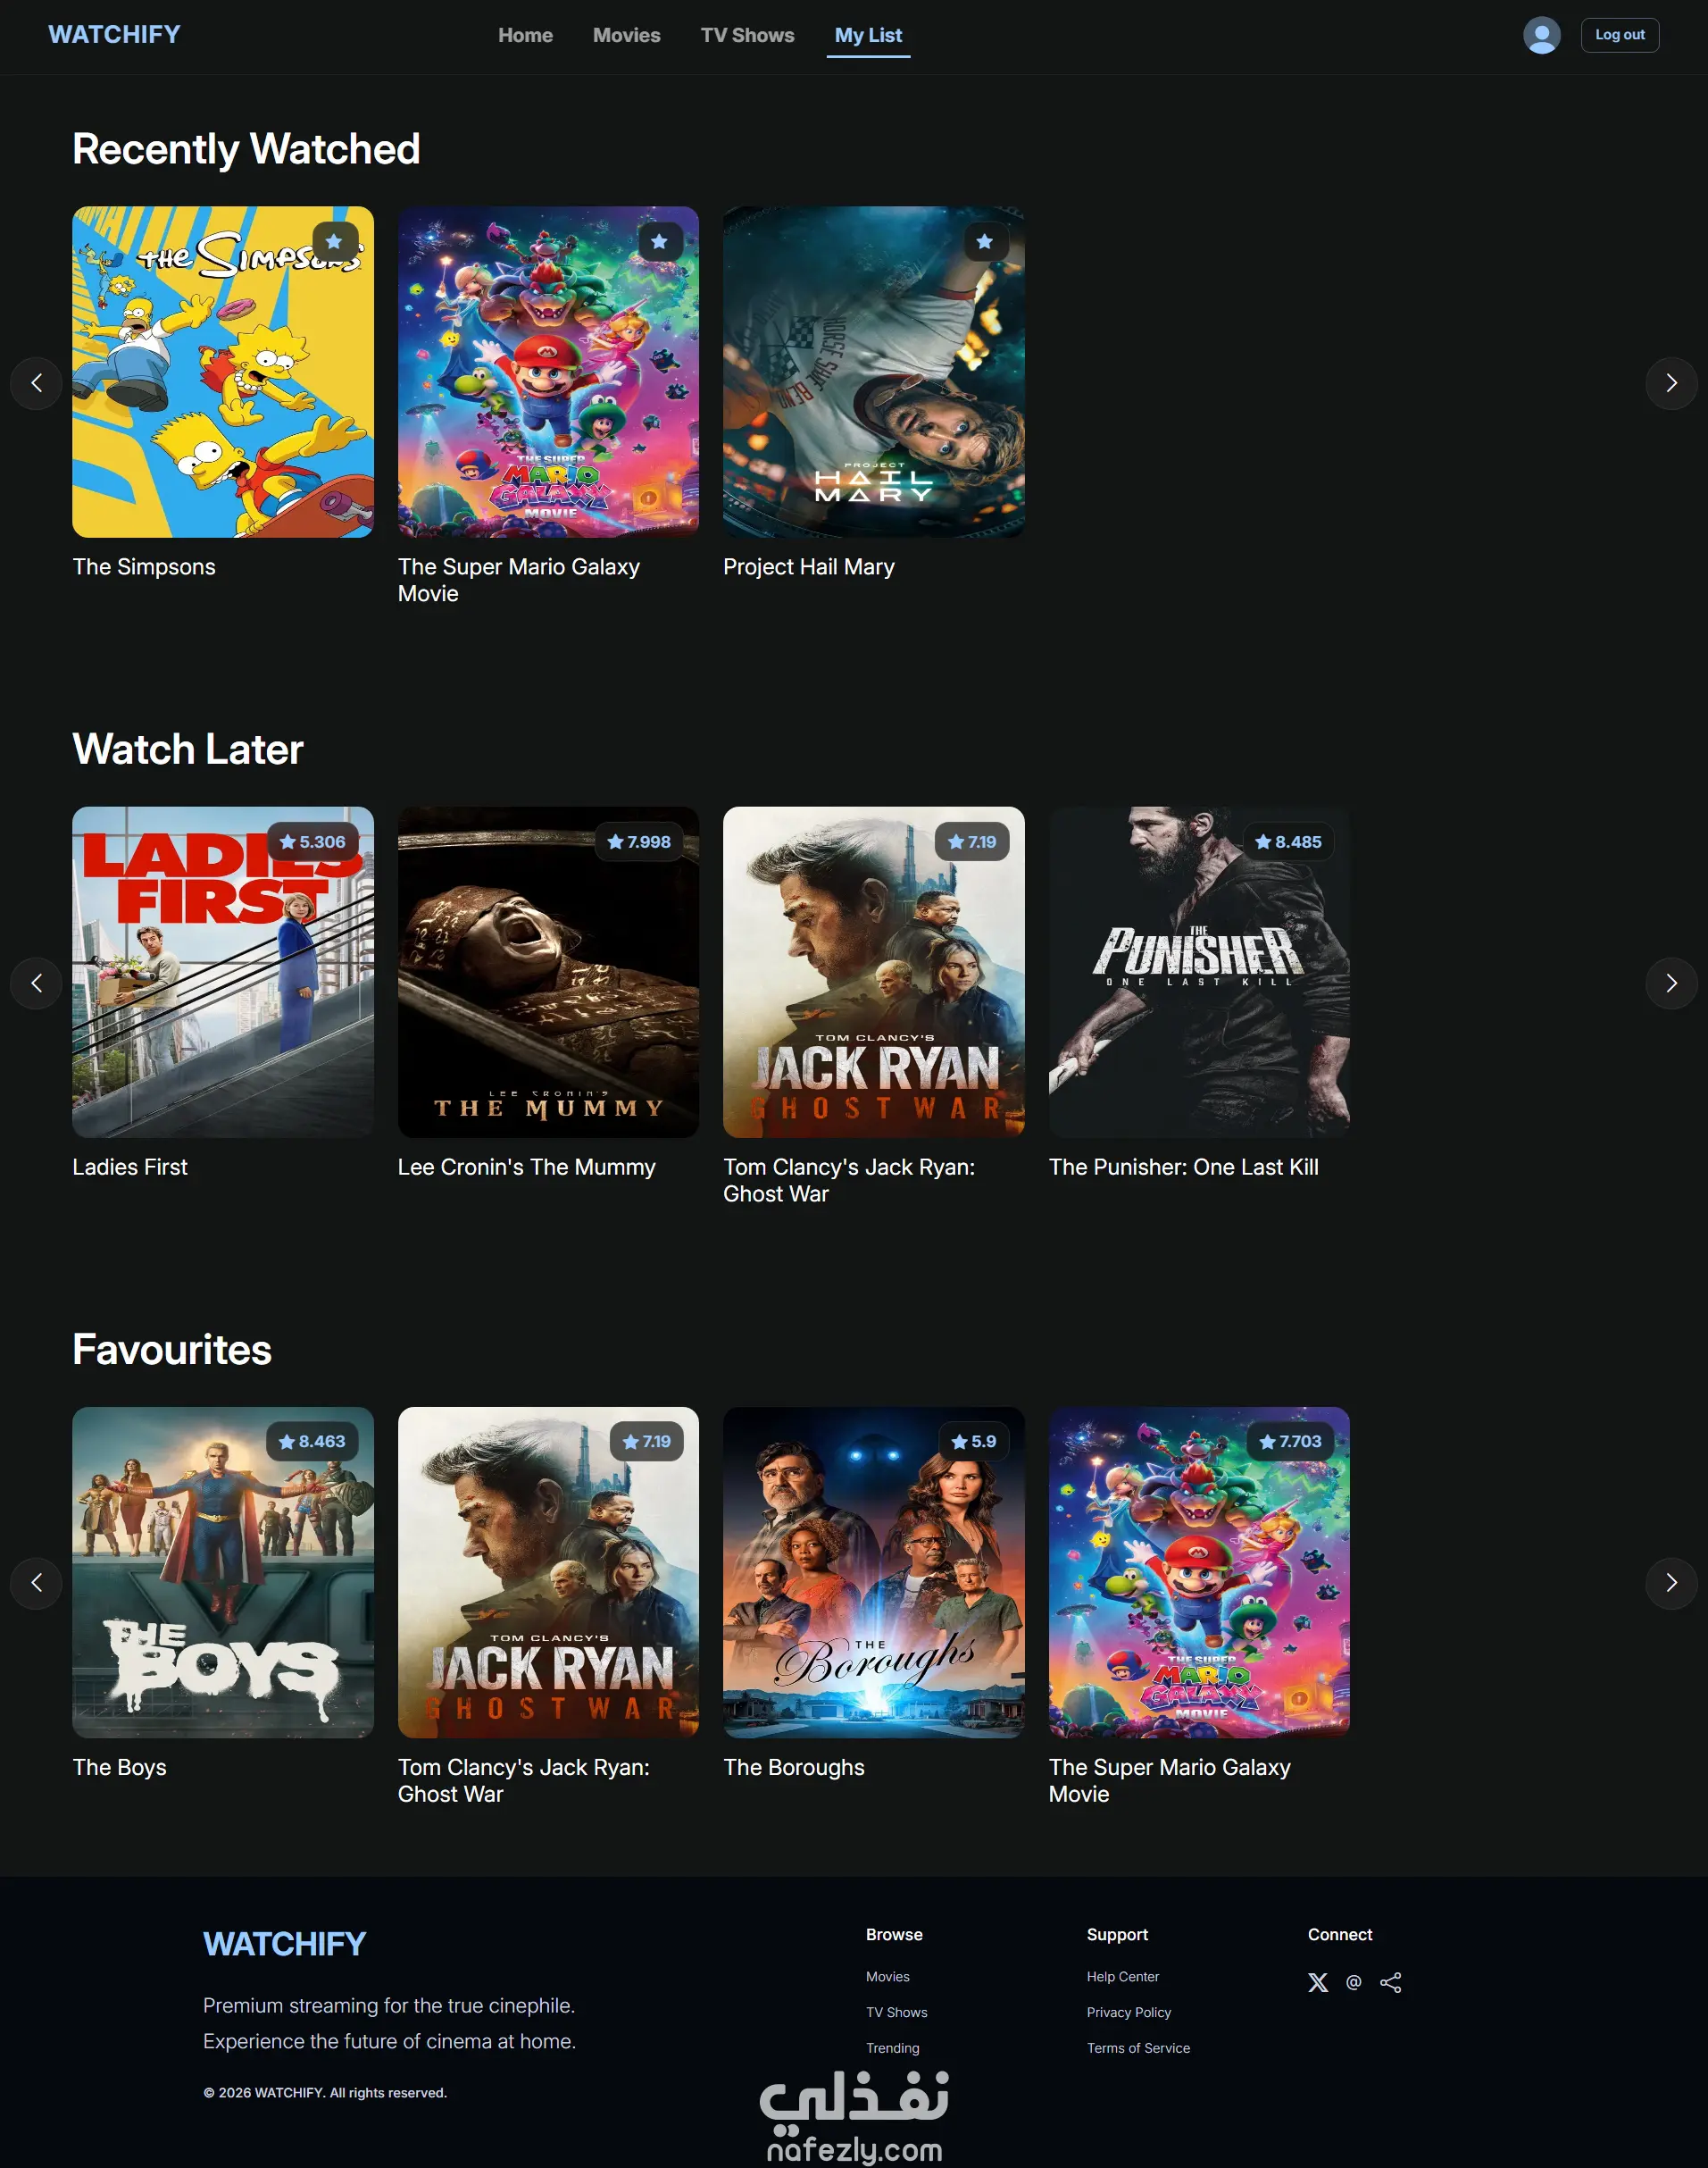This screenshot has width=1708, height=2168.
Task: Click the title text "The Boys"
Action: [120, 1768]
